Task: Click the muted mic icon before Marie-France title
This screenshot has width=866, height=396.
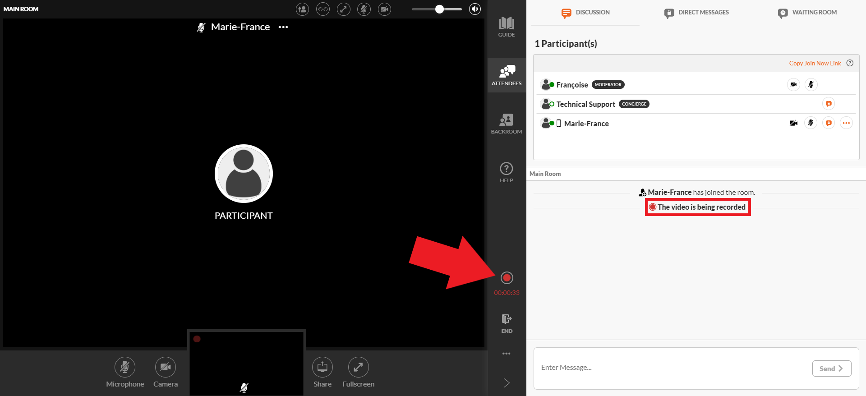Action: 201,28
